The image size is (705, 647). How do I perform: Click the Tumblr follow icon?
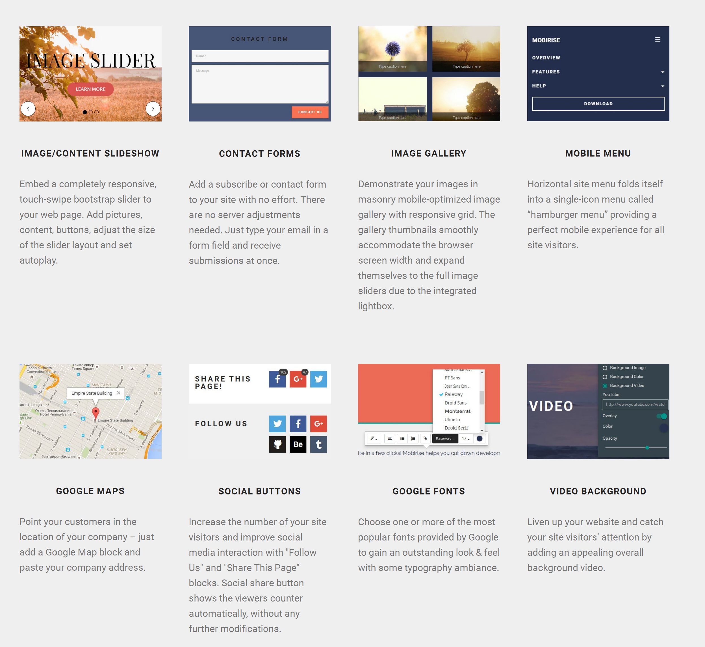click(319, 444)
